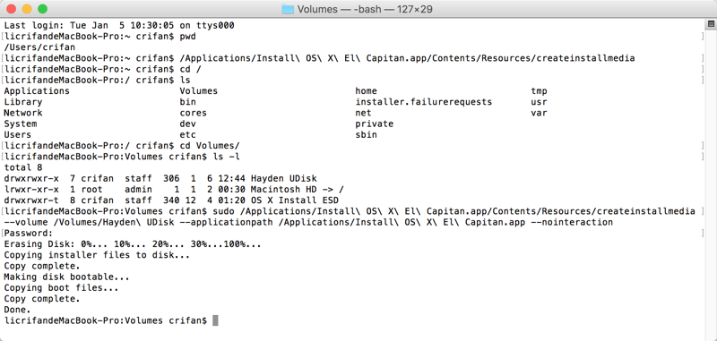Click the "pwd" command text
The height and width of the screenshot is (341, 717).
[187, 37]
